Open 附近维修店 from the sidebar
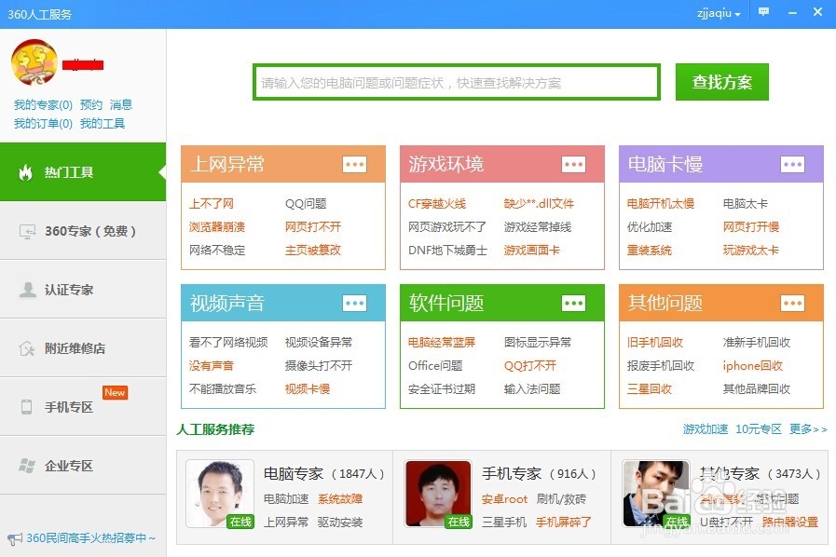The width and height of the screenshot is (836, 557). pyautogui.click(x=26, y=347)
